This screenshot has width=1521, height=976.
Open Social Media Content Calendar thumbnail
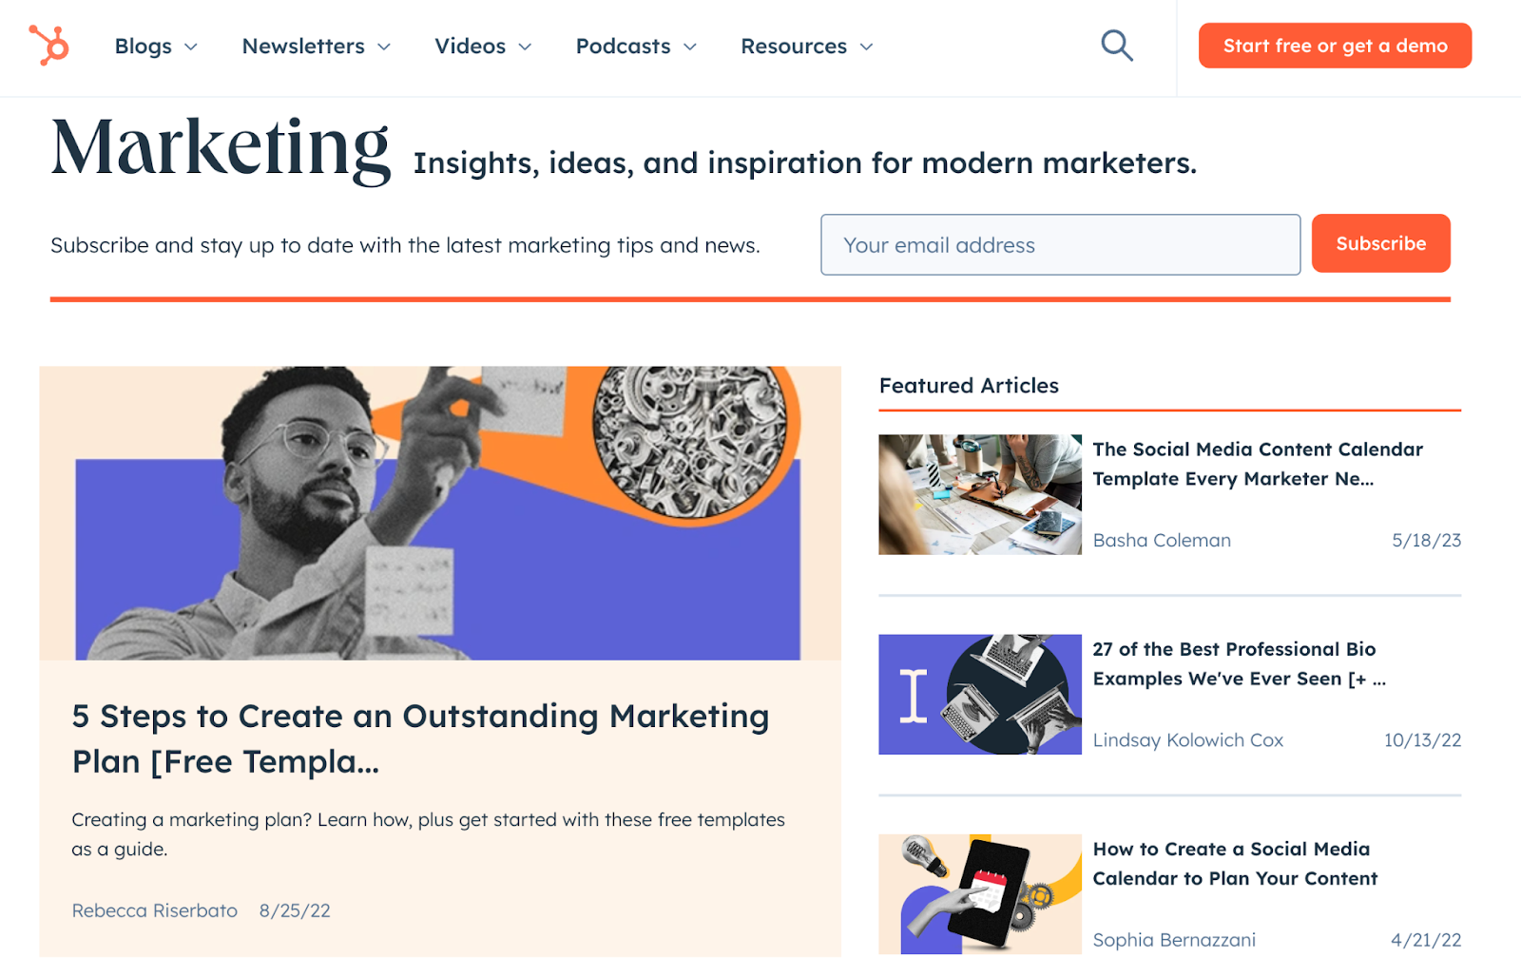point(980,494)
